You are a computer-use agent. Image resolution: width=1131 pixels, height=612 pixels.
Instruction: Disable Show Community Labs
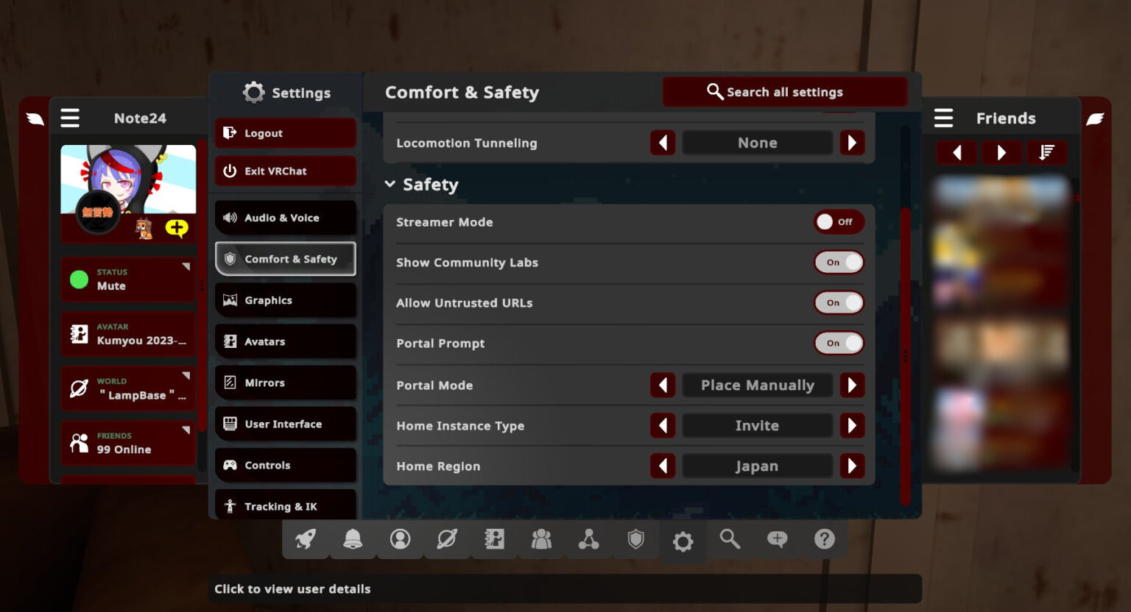click(839, 262)
